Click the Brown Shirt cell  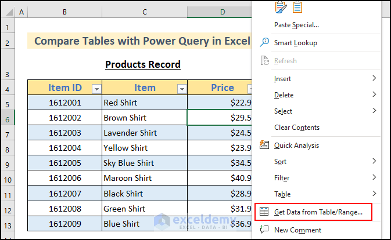pos(145,118)
